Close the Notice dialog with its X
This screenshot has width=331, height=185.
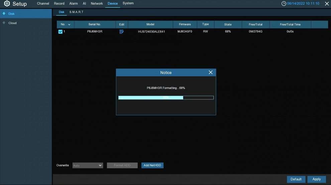pyautogui.click(x=210, y=73)
